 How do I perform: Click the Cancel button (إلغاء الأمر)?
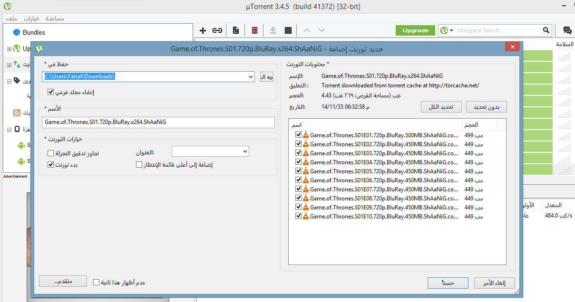(495, 283)
